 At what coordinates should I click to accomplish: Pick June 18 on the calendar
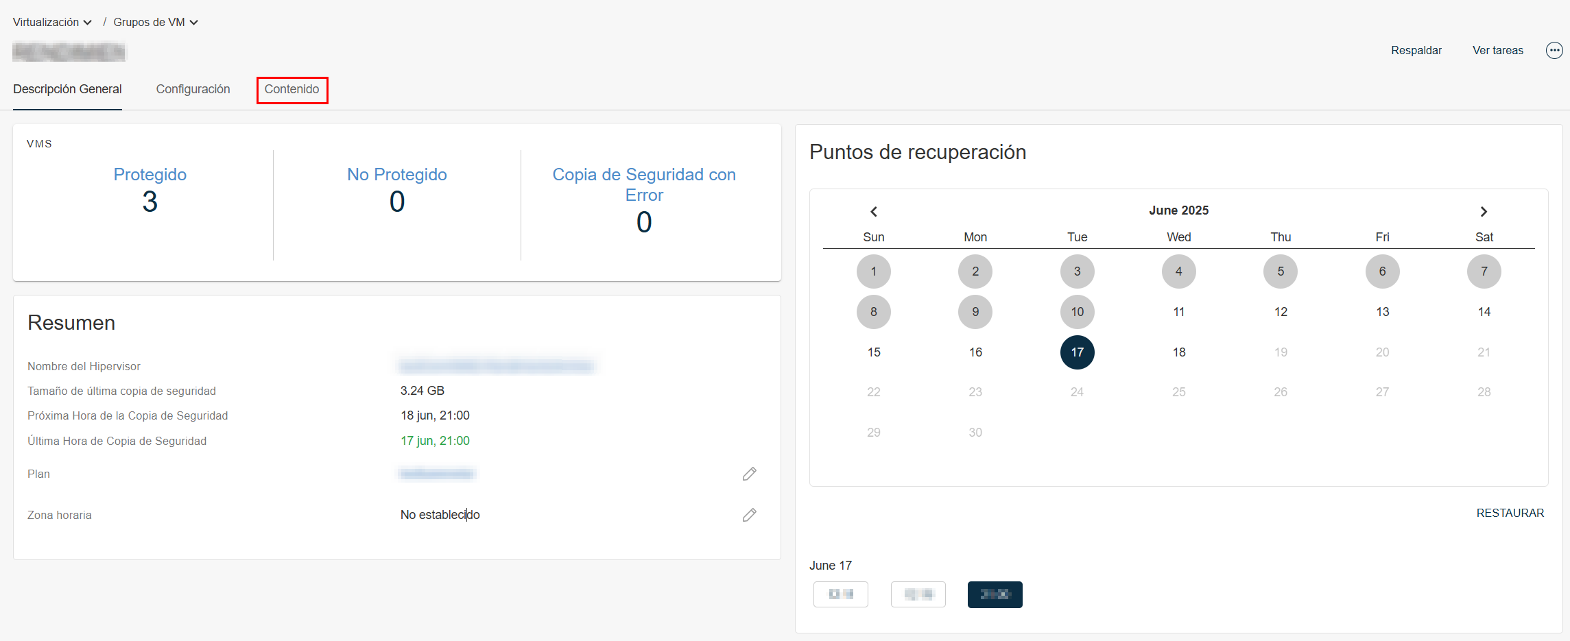click(1178, 352)
